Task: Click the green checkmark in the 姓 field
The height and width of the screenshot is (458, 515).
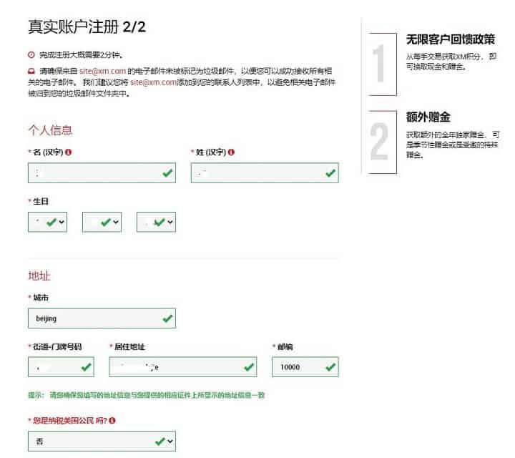Action: pos(330,172)
